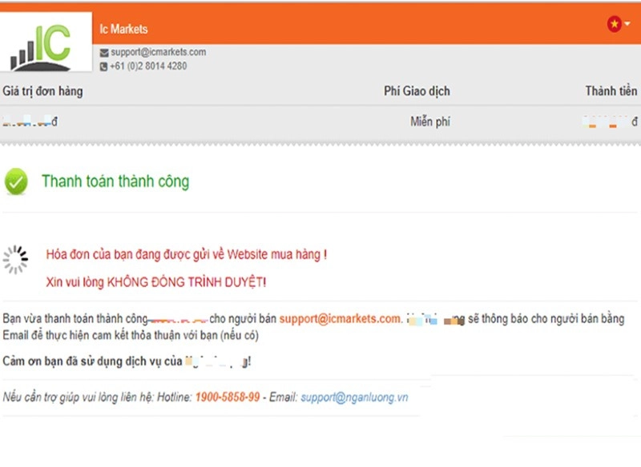The width and height of the screenshot is (641, 467).
Task: Click the Ic Markets merchant title
Action: click(123, 29)
